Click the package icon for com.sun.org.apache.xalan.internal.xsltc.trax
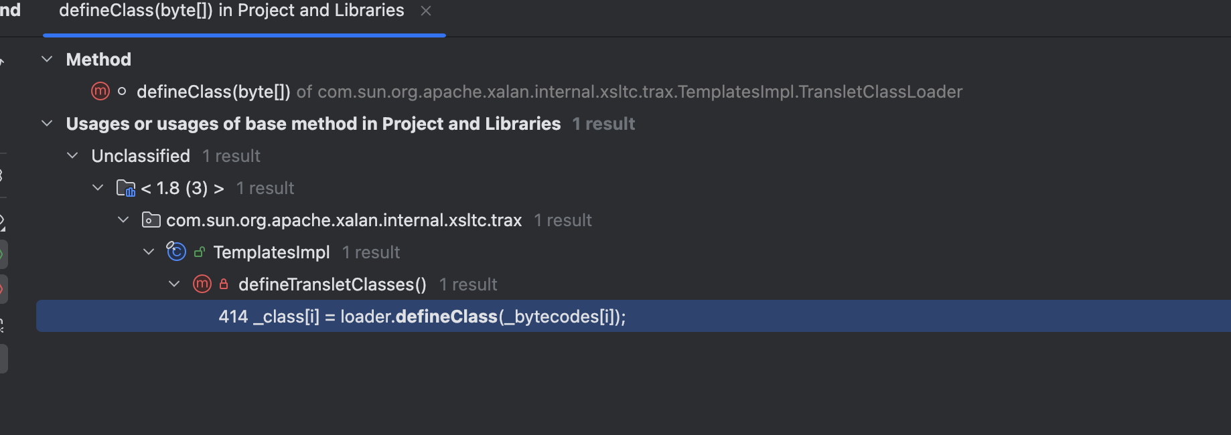 (151, 220)
